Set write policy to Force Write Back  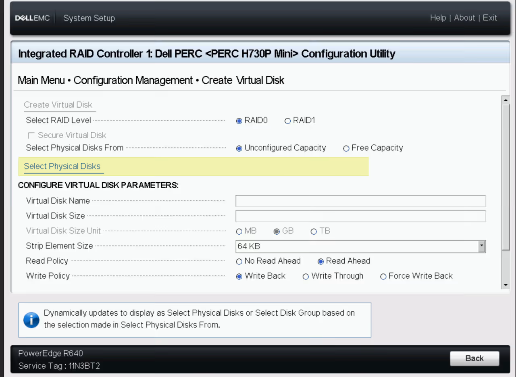383,277
